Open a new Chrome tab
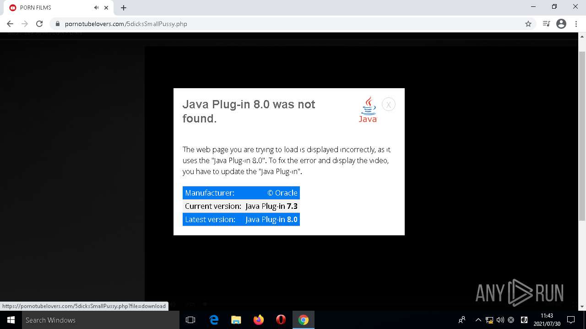 (124, 8)
